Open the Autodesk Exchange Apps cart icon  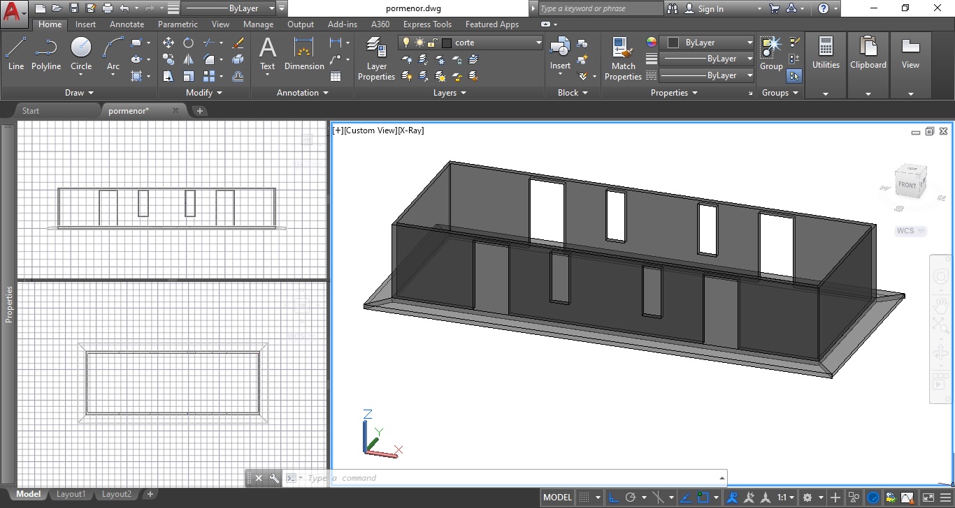tap(774, 8)
